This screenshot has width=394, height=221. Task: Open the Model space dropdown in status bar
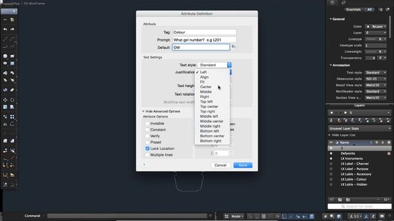tap(237, 216)
